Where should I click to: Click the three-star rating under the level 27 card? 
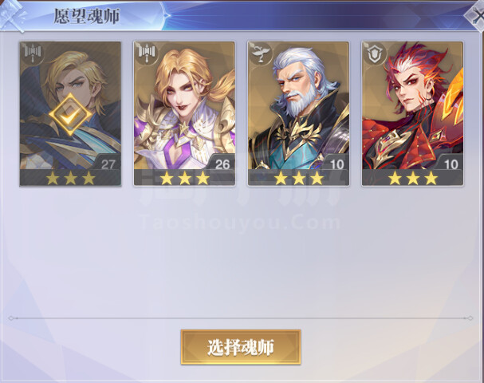pyautogui.click(x=70, y=178)
